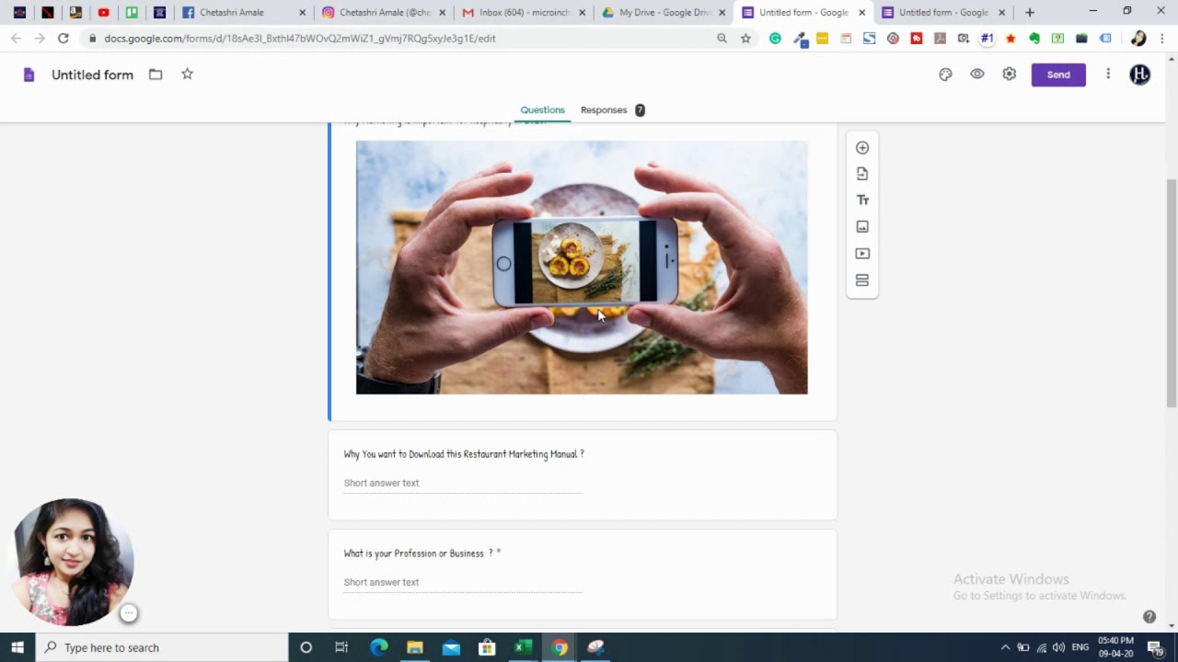Add a video from the side toolbar
This screenshot has height=662, width=1178.
(862, 253)
